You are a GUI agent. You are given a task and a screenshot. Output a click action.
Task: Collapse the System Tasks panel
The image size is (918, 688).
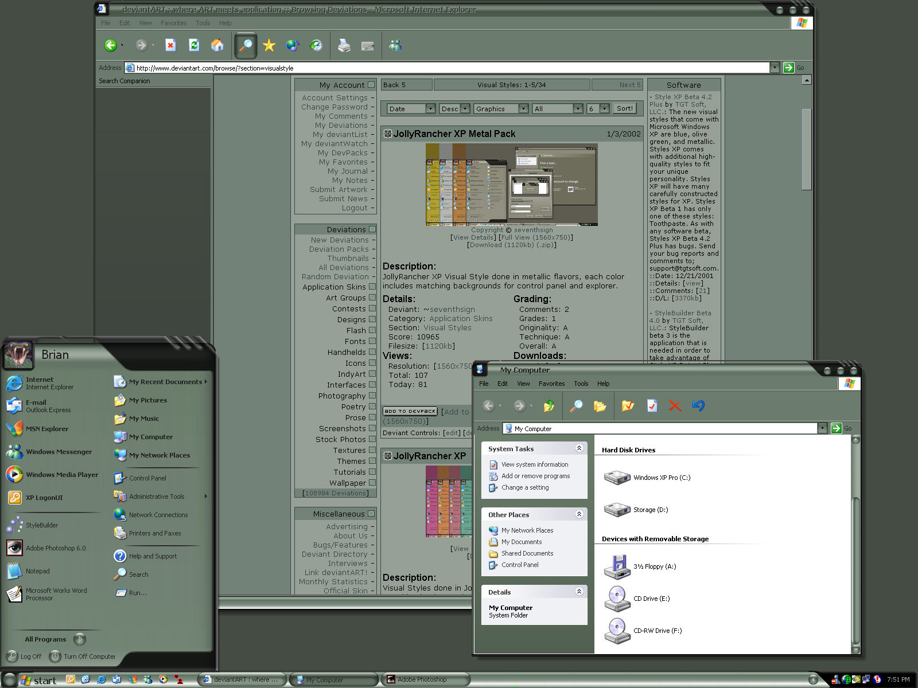pos(579,448)
